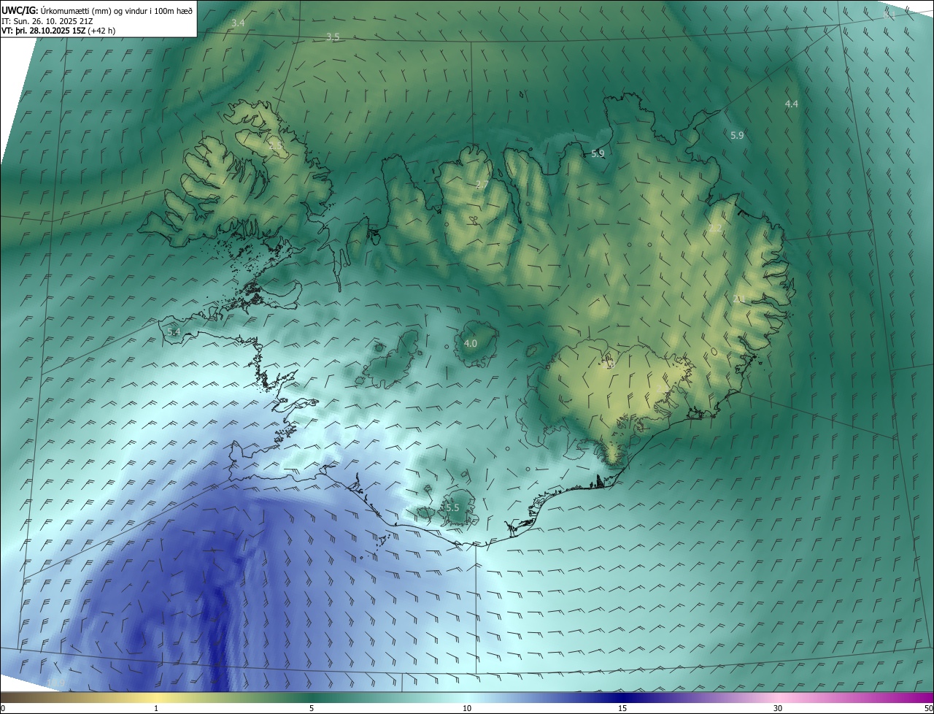Click the 2.2 precipitation value label

tap(715, 229)
